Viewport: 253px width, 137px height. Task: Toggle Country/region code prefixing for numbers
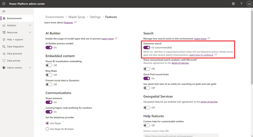(49, 112)
